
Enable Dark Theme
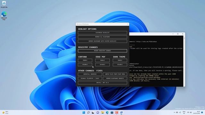120,60
